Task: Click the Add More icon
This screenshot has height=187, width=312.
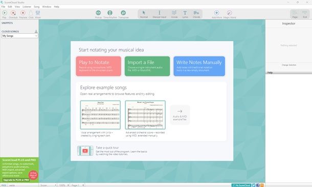Action: pos(216,13)
